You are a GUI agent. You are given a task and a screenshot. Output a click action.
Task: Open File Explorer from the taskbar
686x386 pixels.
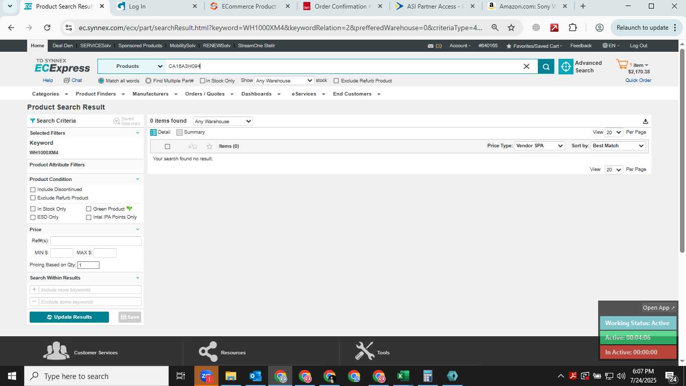(231, 376)
